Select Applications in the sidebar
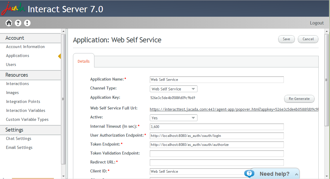Screen dimensions: 330x179 click(x=18, y=56)
